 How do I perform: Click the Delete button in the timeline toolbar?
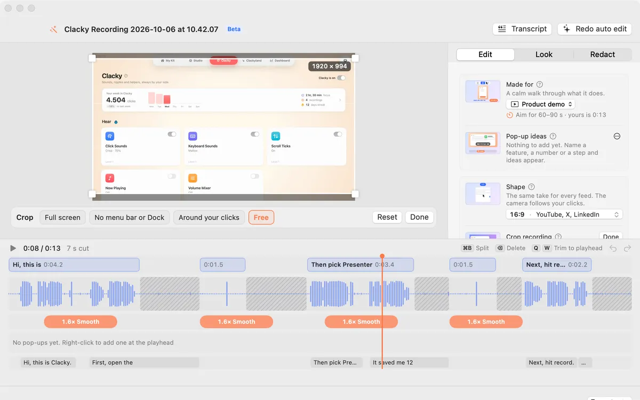pyautogui.click(x=510, y=248)
